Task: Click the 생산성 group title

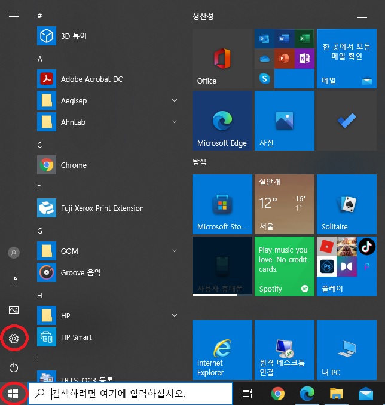Action: pyautogui.click(x=203, y=16)
